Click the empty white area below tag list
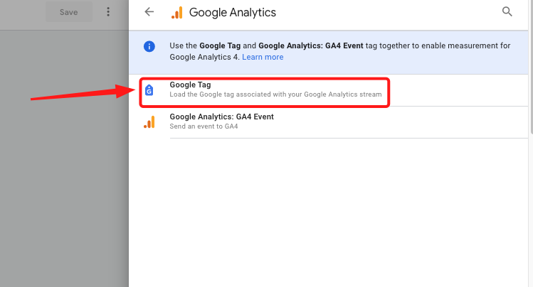This screenshot has height=287, width=533. tap(328, 212)
